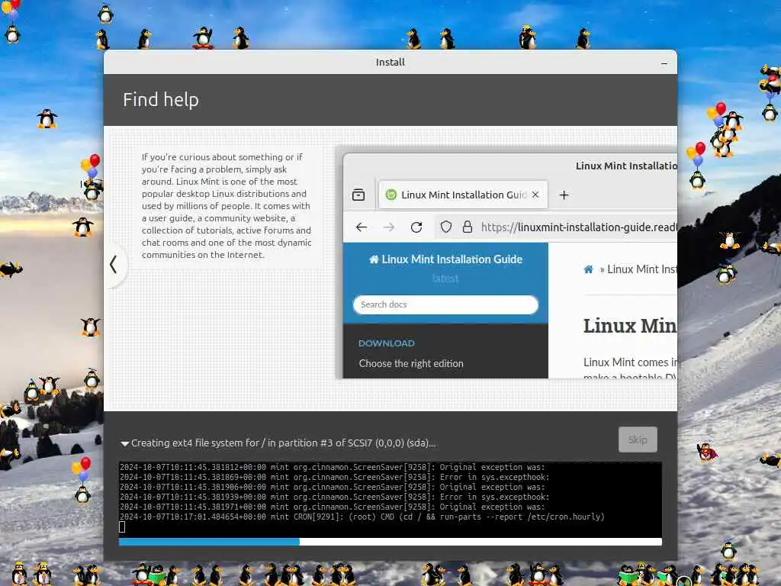This screenshot has width=781, height=586.
Task: Click the installation progress bar
Action: point(390,543)
